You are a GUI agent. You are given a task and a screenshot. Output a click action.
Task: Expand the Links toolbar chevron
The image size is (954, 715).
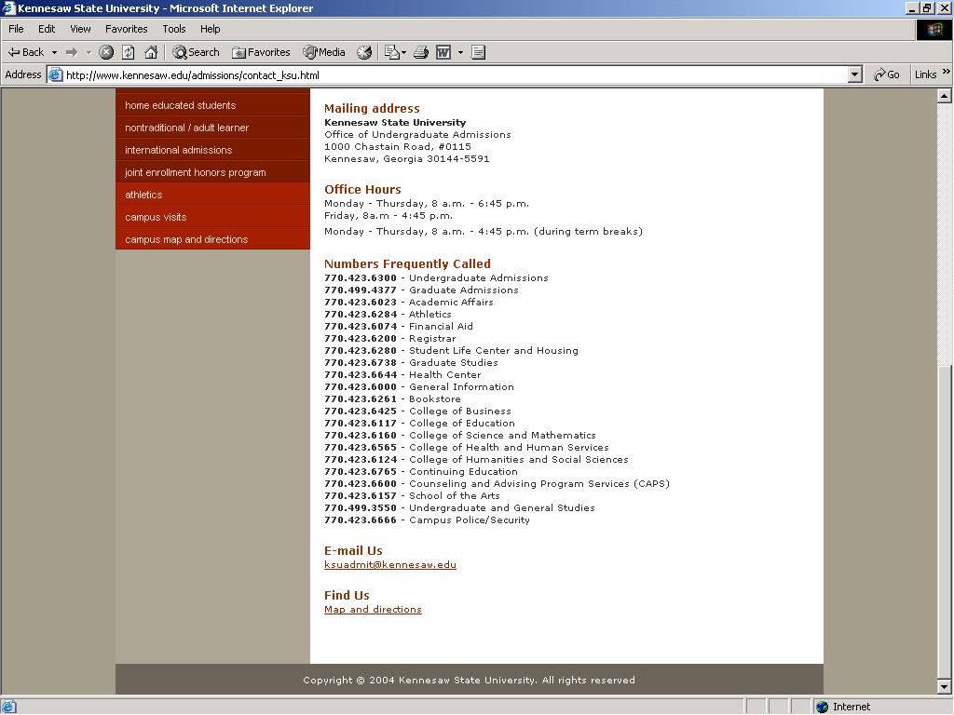tap(947, 73)
